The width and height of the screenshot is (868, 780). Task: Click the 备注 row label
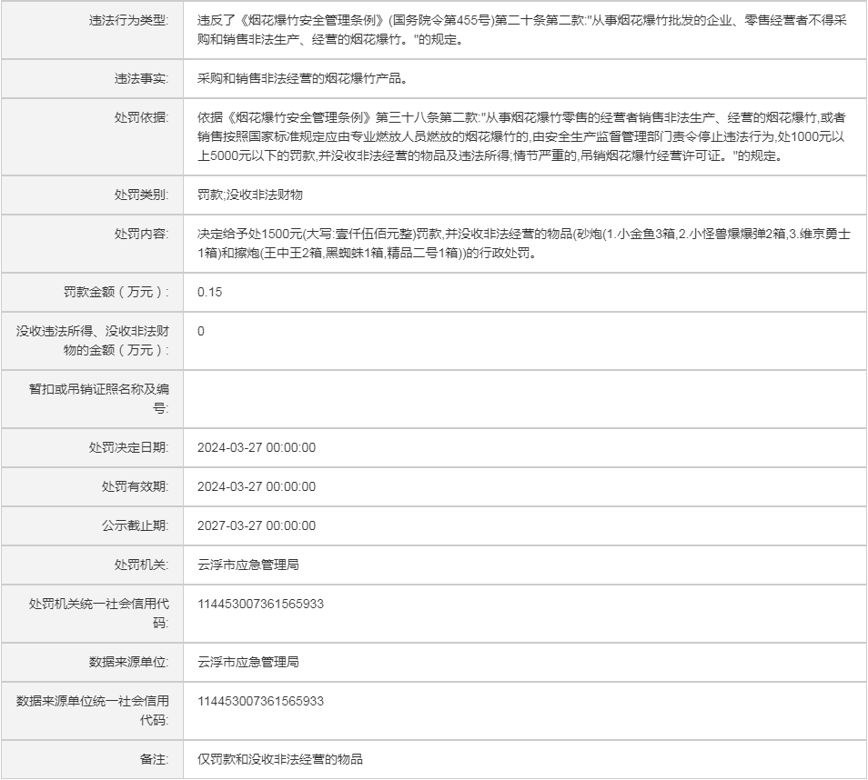coord(154,759)
